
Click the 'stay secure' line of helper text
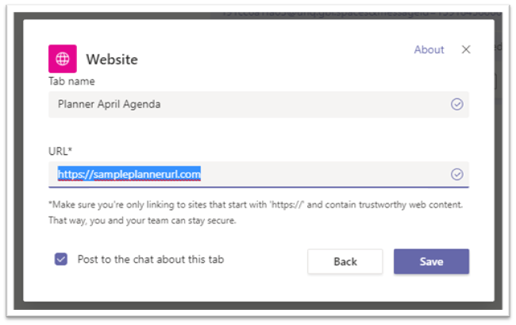[142, 220]
